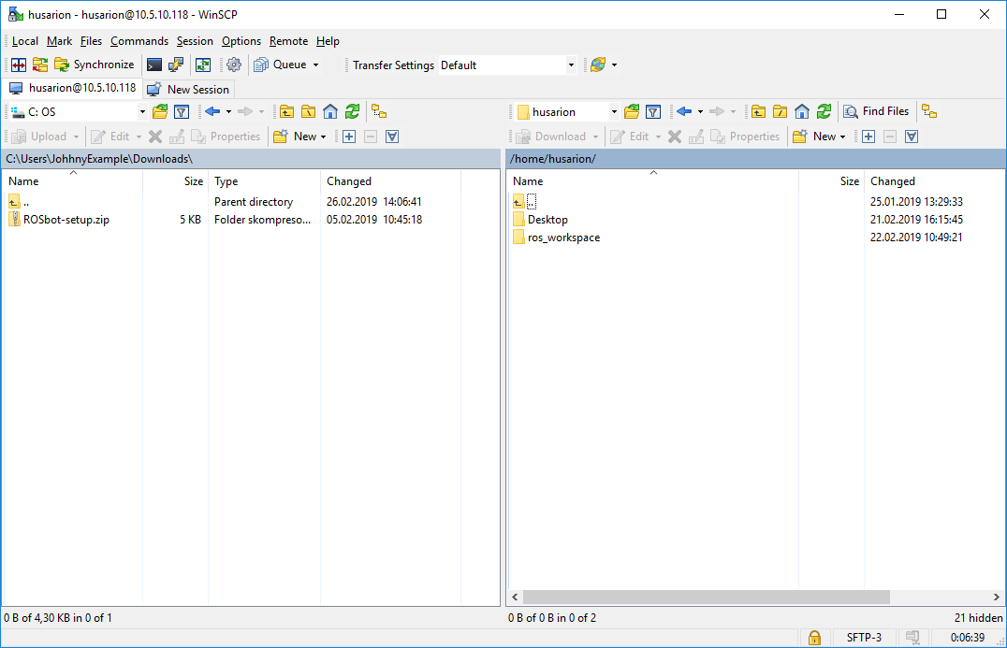Click the remote panel New button
This screenshot has width=1007, height=648.
click(819, 136)
